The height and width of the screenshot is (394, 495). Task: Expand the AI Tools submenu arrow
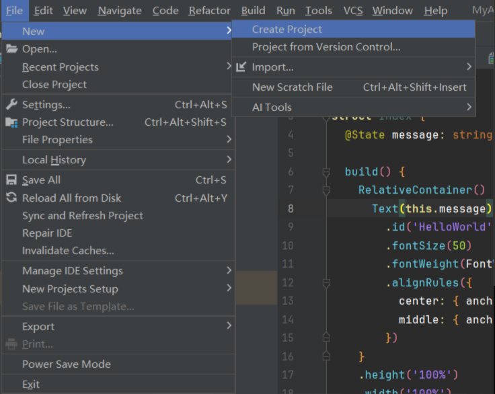click(469, 107)
